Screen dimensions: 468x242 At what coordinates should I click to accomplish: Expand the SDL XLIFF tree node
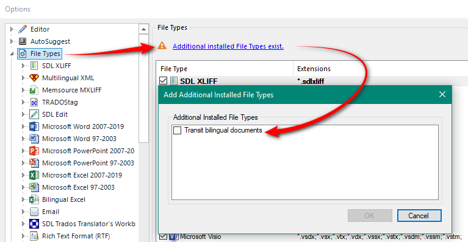click(23, 66)
